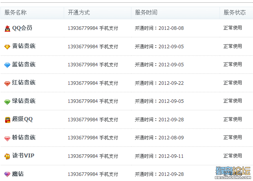Image resolution: width=253 pixels, height=181 pixels.
Task: Click the 超级QQ badge icon
Action: [7, 120]
